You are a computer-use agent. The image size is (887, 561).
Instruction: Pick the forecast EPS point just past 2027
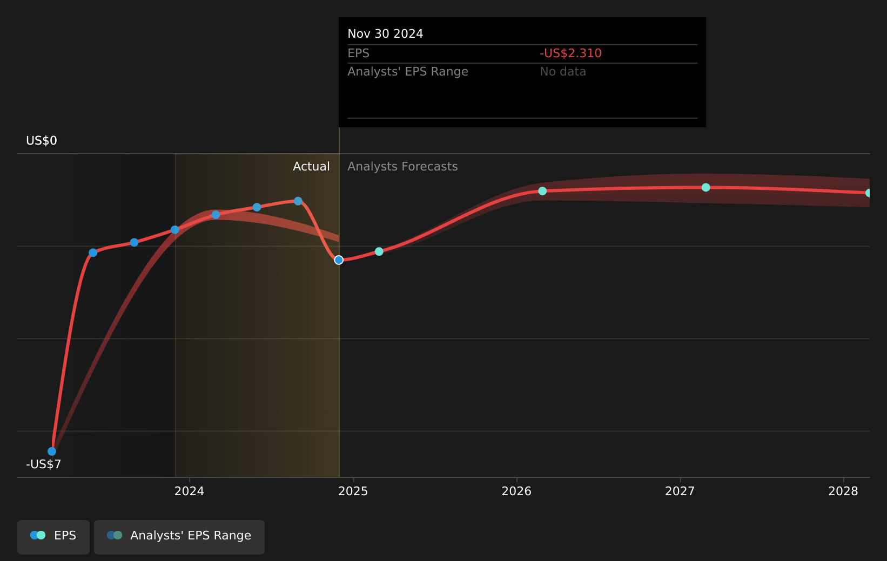point(706,187)
